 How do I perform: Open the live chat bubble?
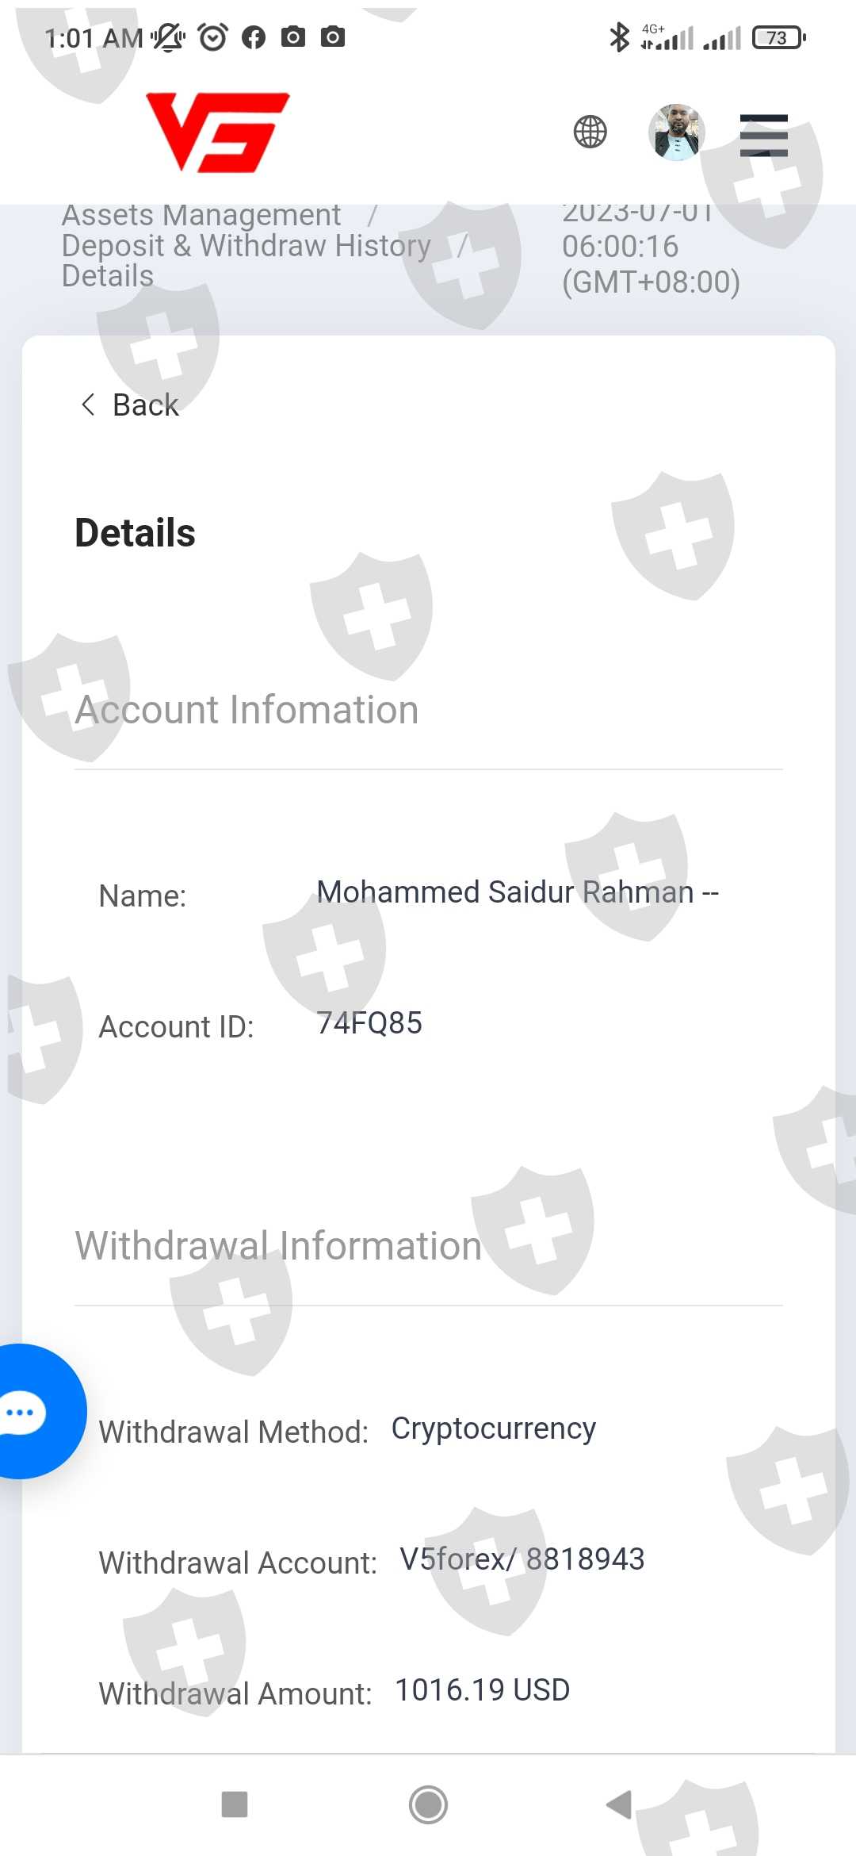[25, 1412]
